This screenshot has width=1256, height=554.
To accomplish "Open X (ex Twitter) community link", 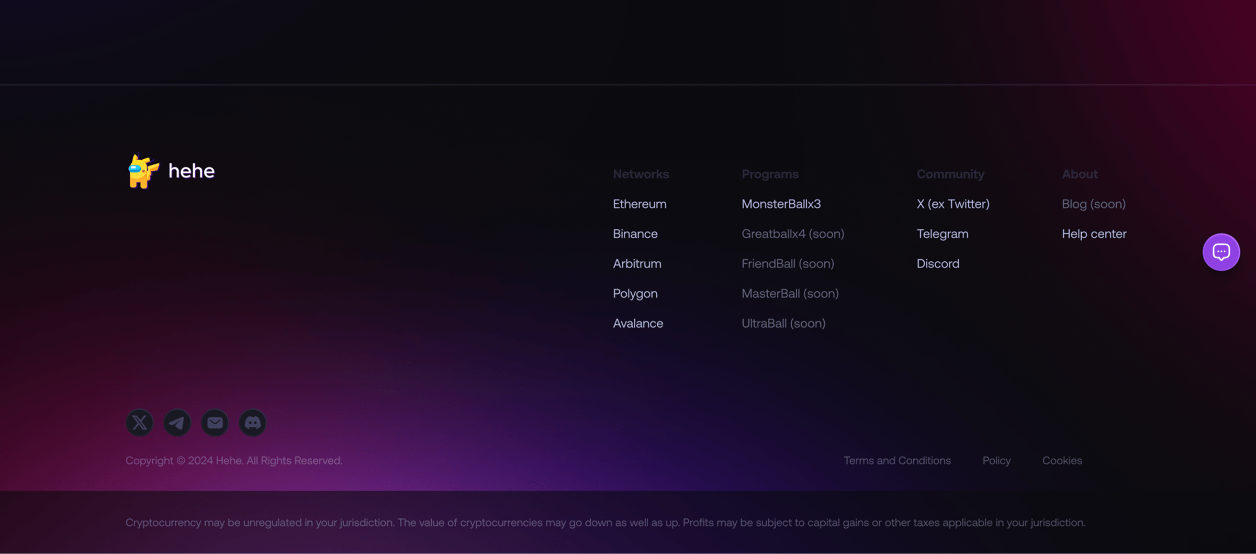I will [953, 204].
